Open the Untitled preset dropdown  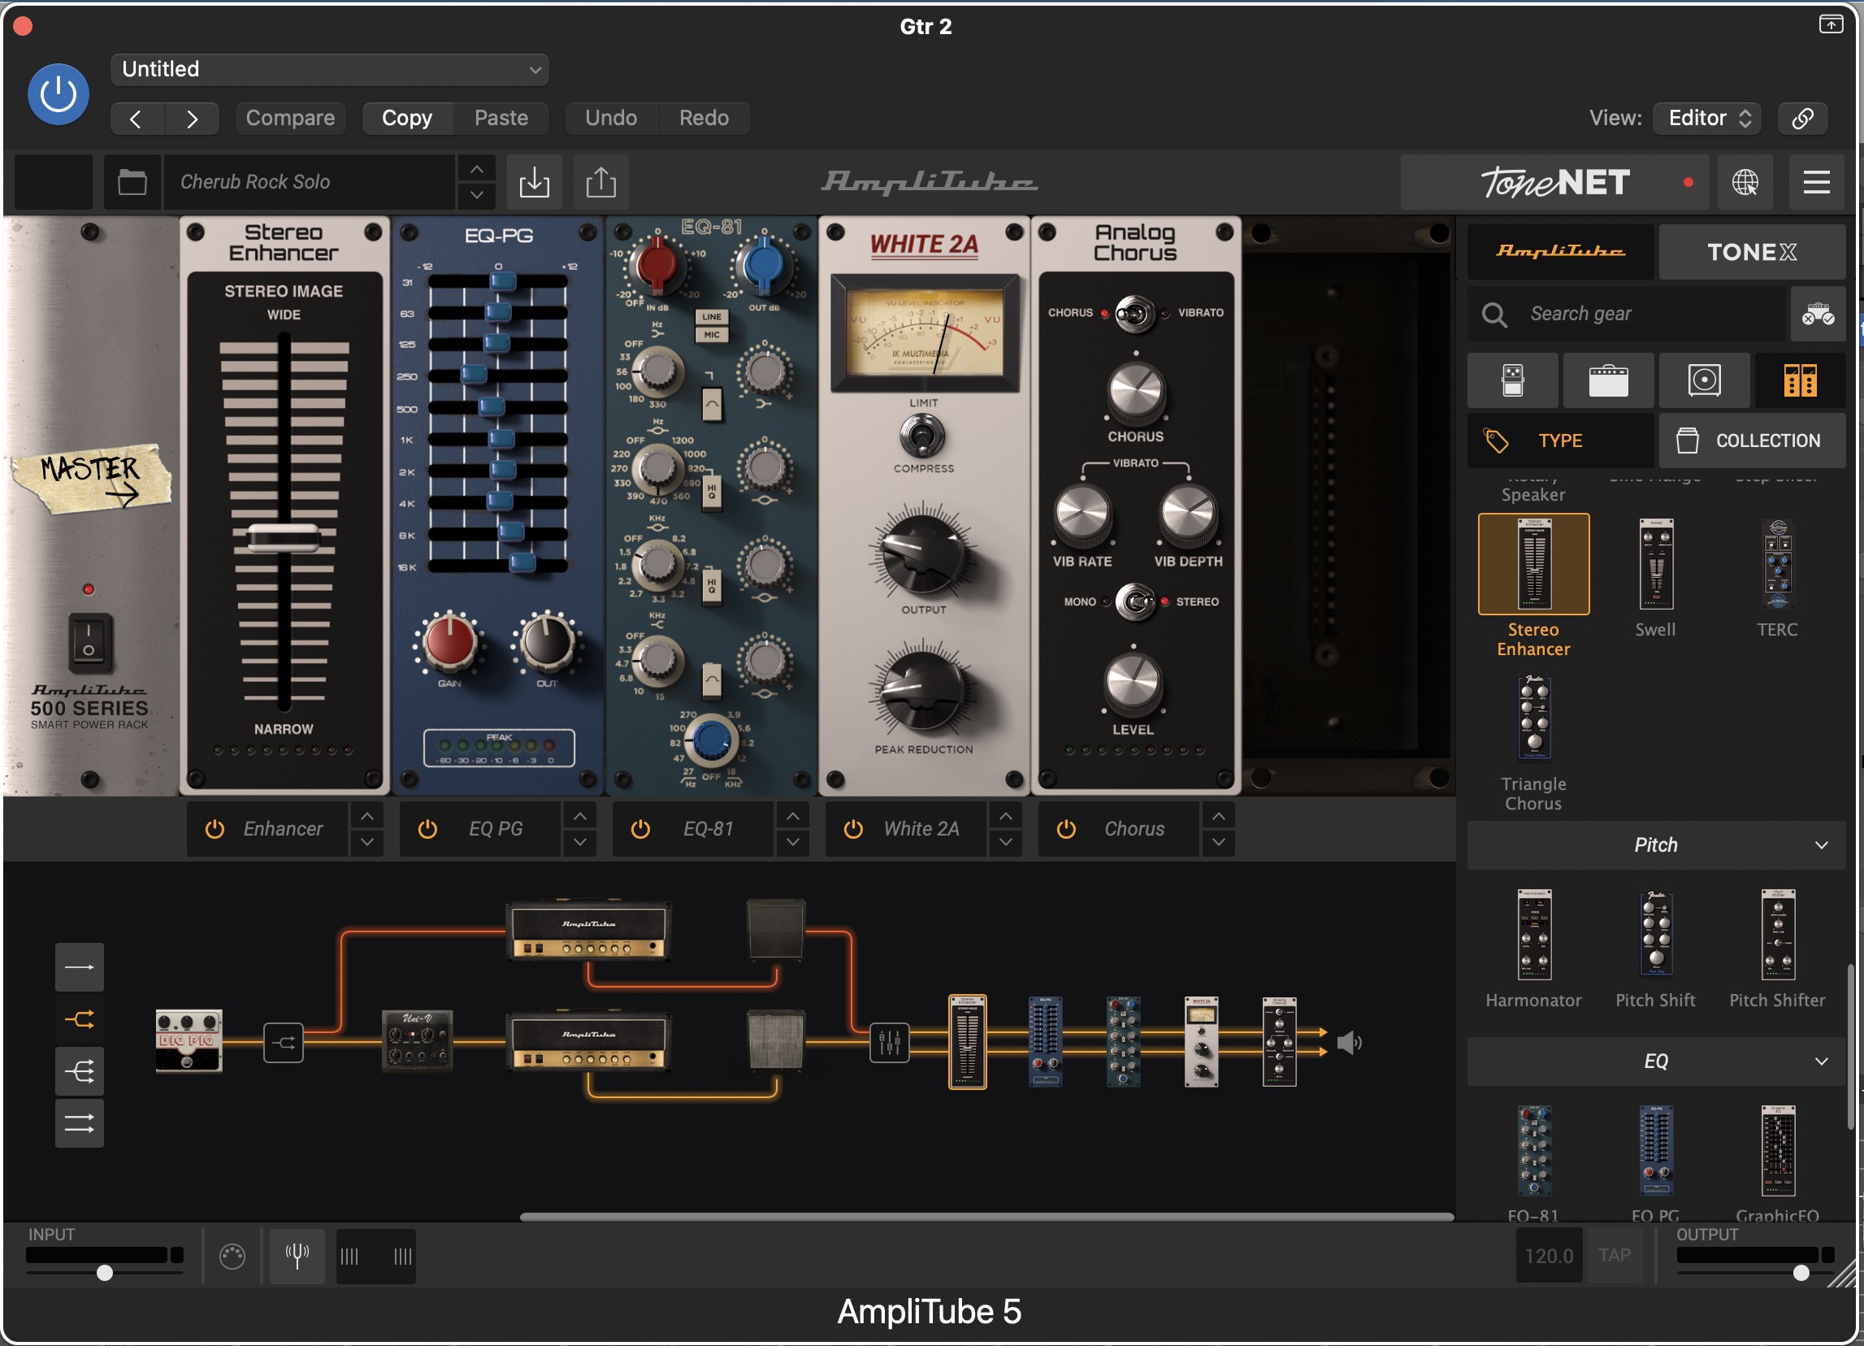coord(330,69)
